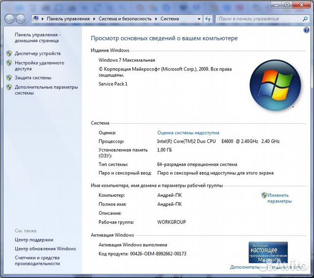Viewport: 314px width, 278px height.
Task: Click the shield icon beside Защита системы
Action: coord(9,78)
